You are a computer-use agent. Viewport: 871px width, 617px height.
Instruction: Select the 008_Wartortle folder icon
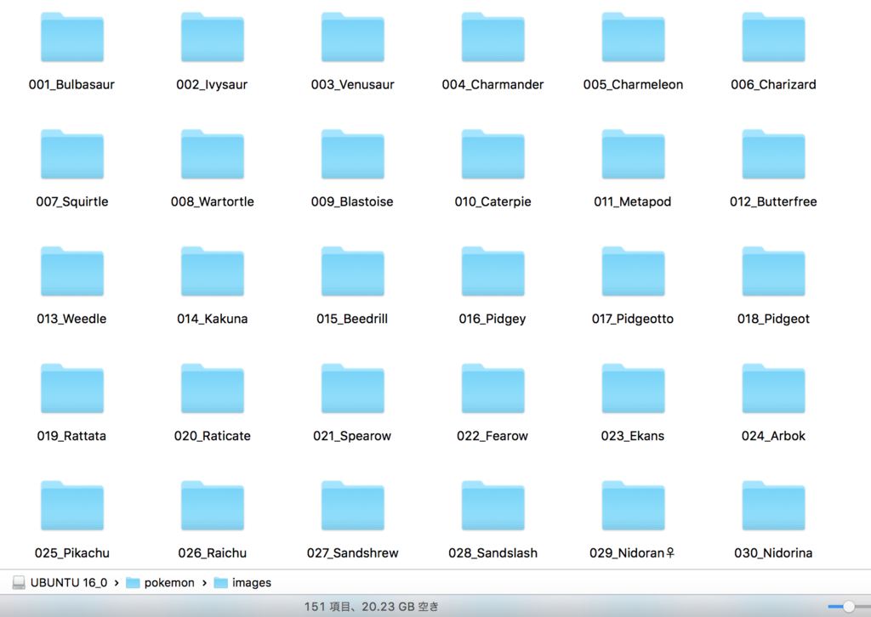[x=212, y=155]
